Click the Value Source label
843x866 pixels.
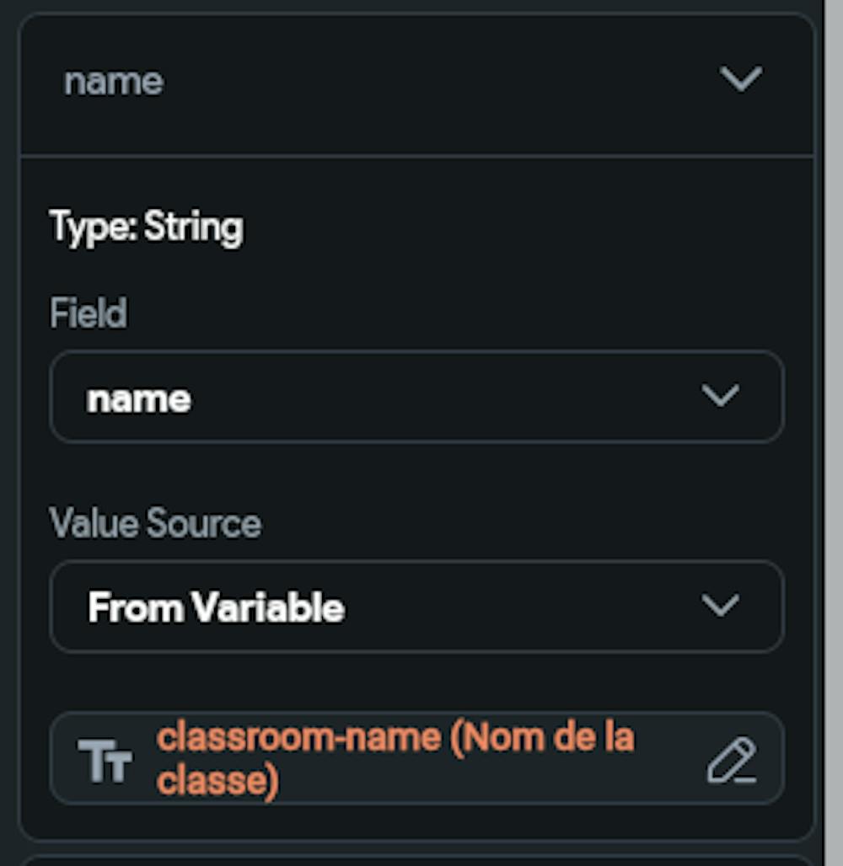[x=156, y=523]
